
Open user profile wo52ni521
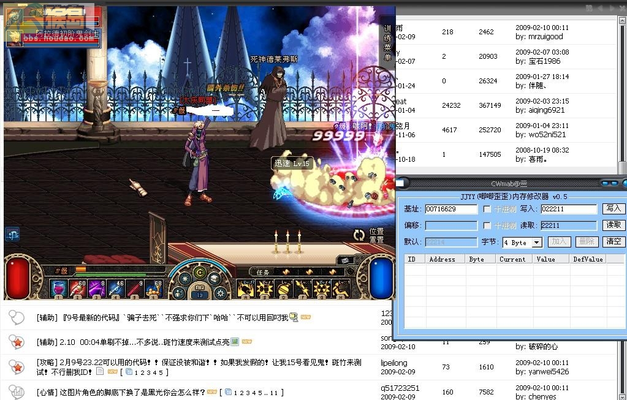tap(546, 135)
